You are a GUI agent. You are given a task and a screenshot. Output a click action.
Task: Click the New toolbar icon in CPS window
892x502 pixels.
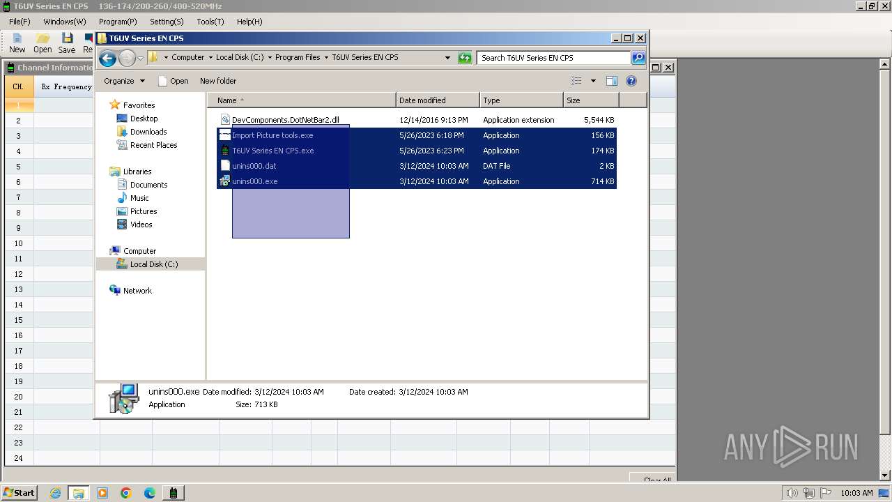[17, 43]
